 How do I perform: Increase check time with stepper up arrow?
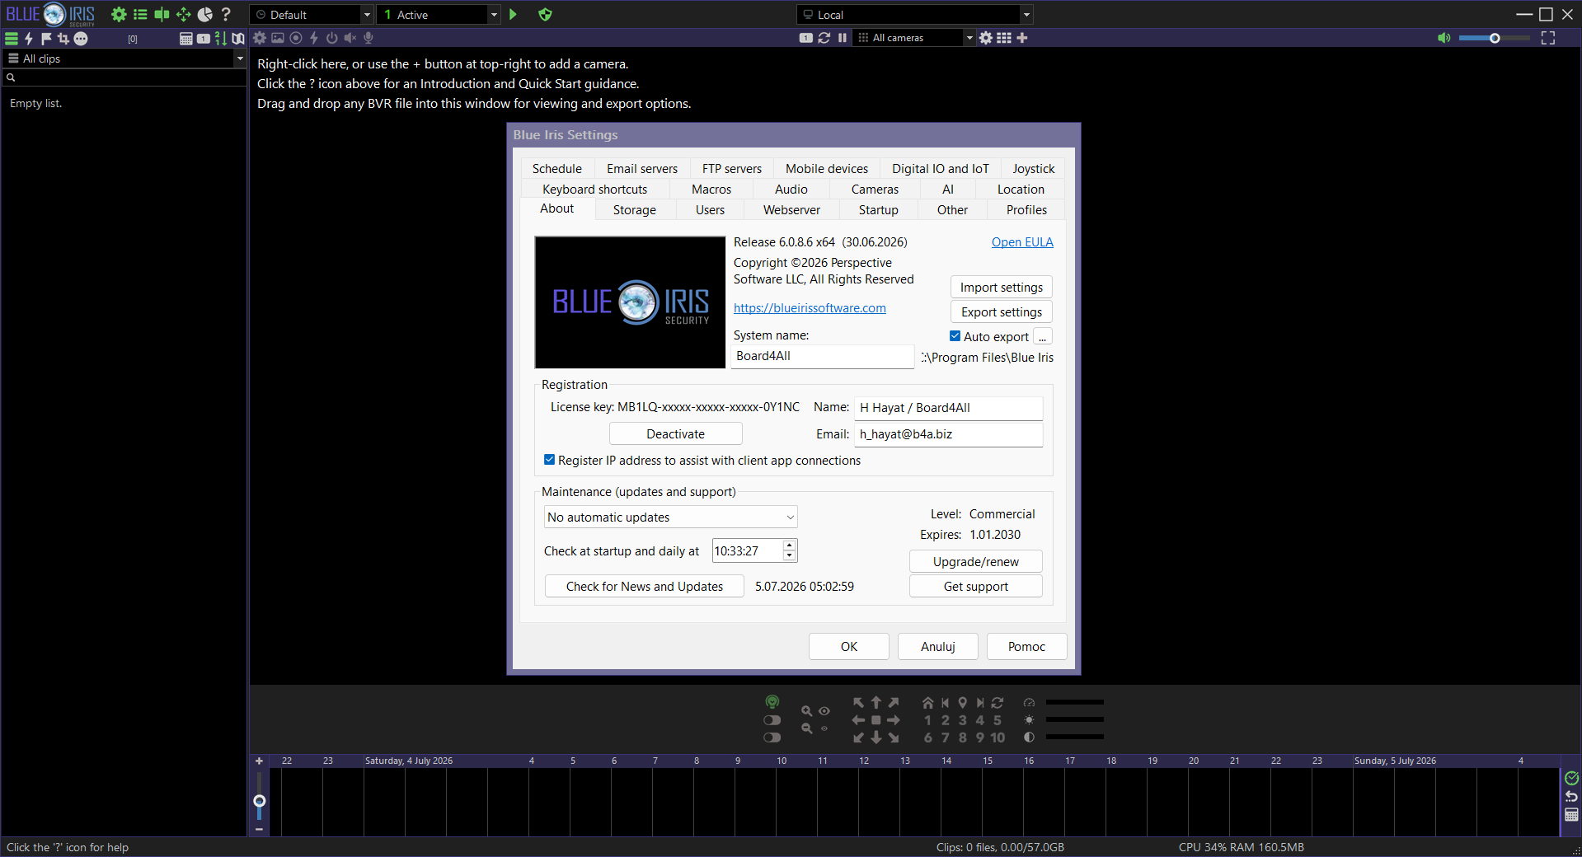(x=790, y=545)
